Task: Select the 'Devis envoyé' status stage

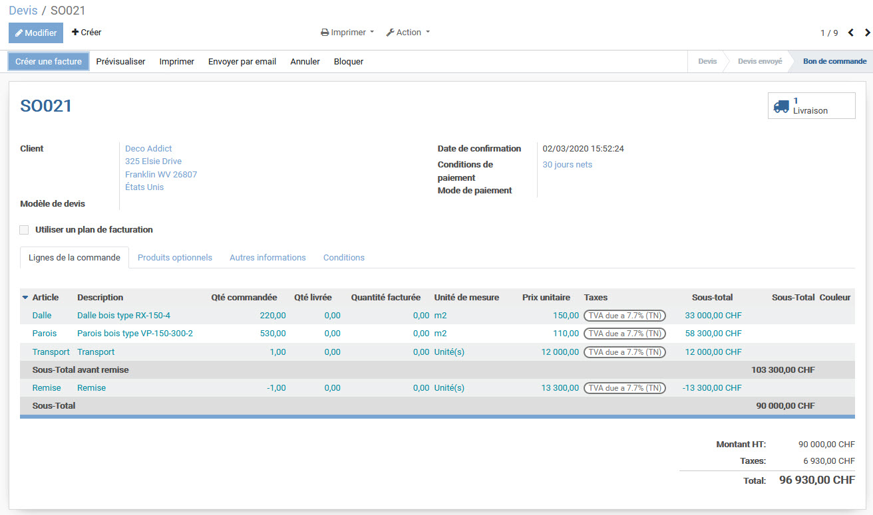Action: pyautogui.click(x=759, y=62)
